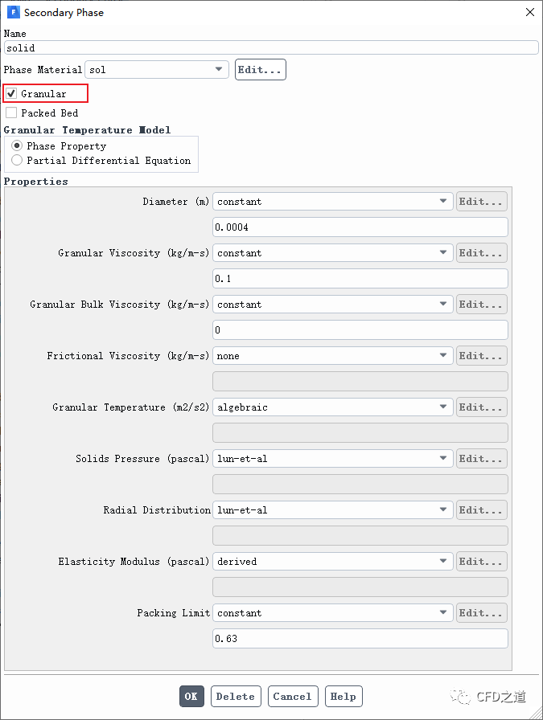Open the Frictional Viscosity dropdown
Image resolution: width=543 pixels, height=720 pixels.
point(332,356)
